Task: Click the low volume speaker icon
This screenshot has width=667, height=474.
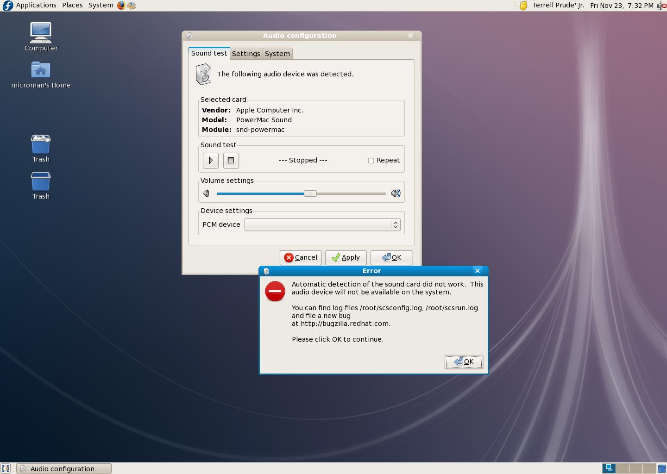Action: [207, 193]
